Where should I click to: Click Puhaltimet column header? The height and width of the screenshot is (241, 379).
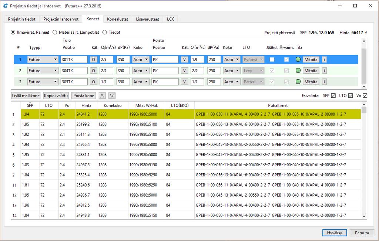click(278, 106)
